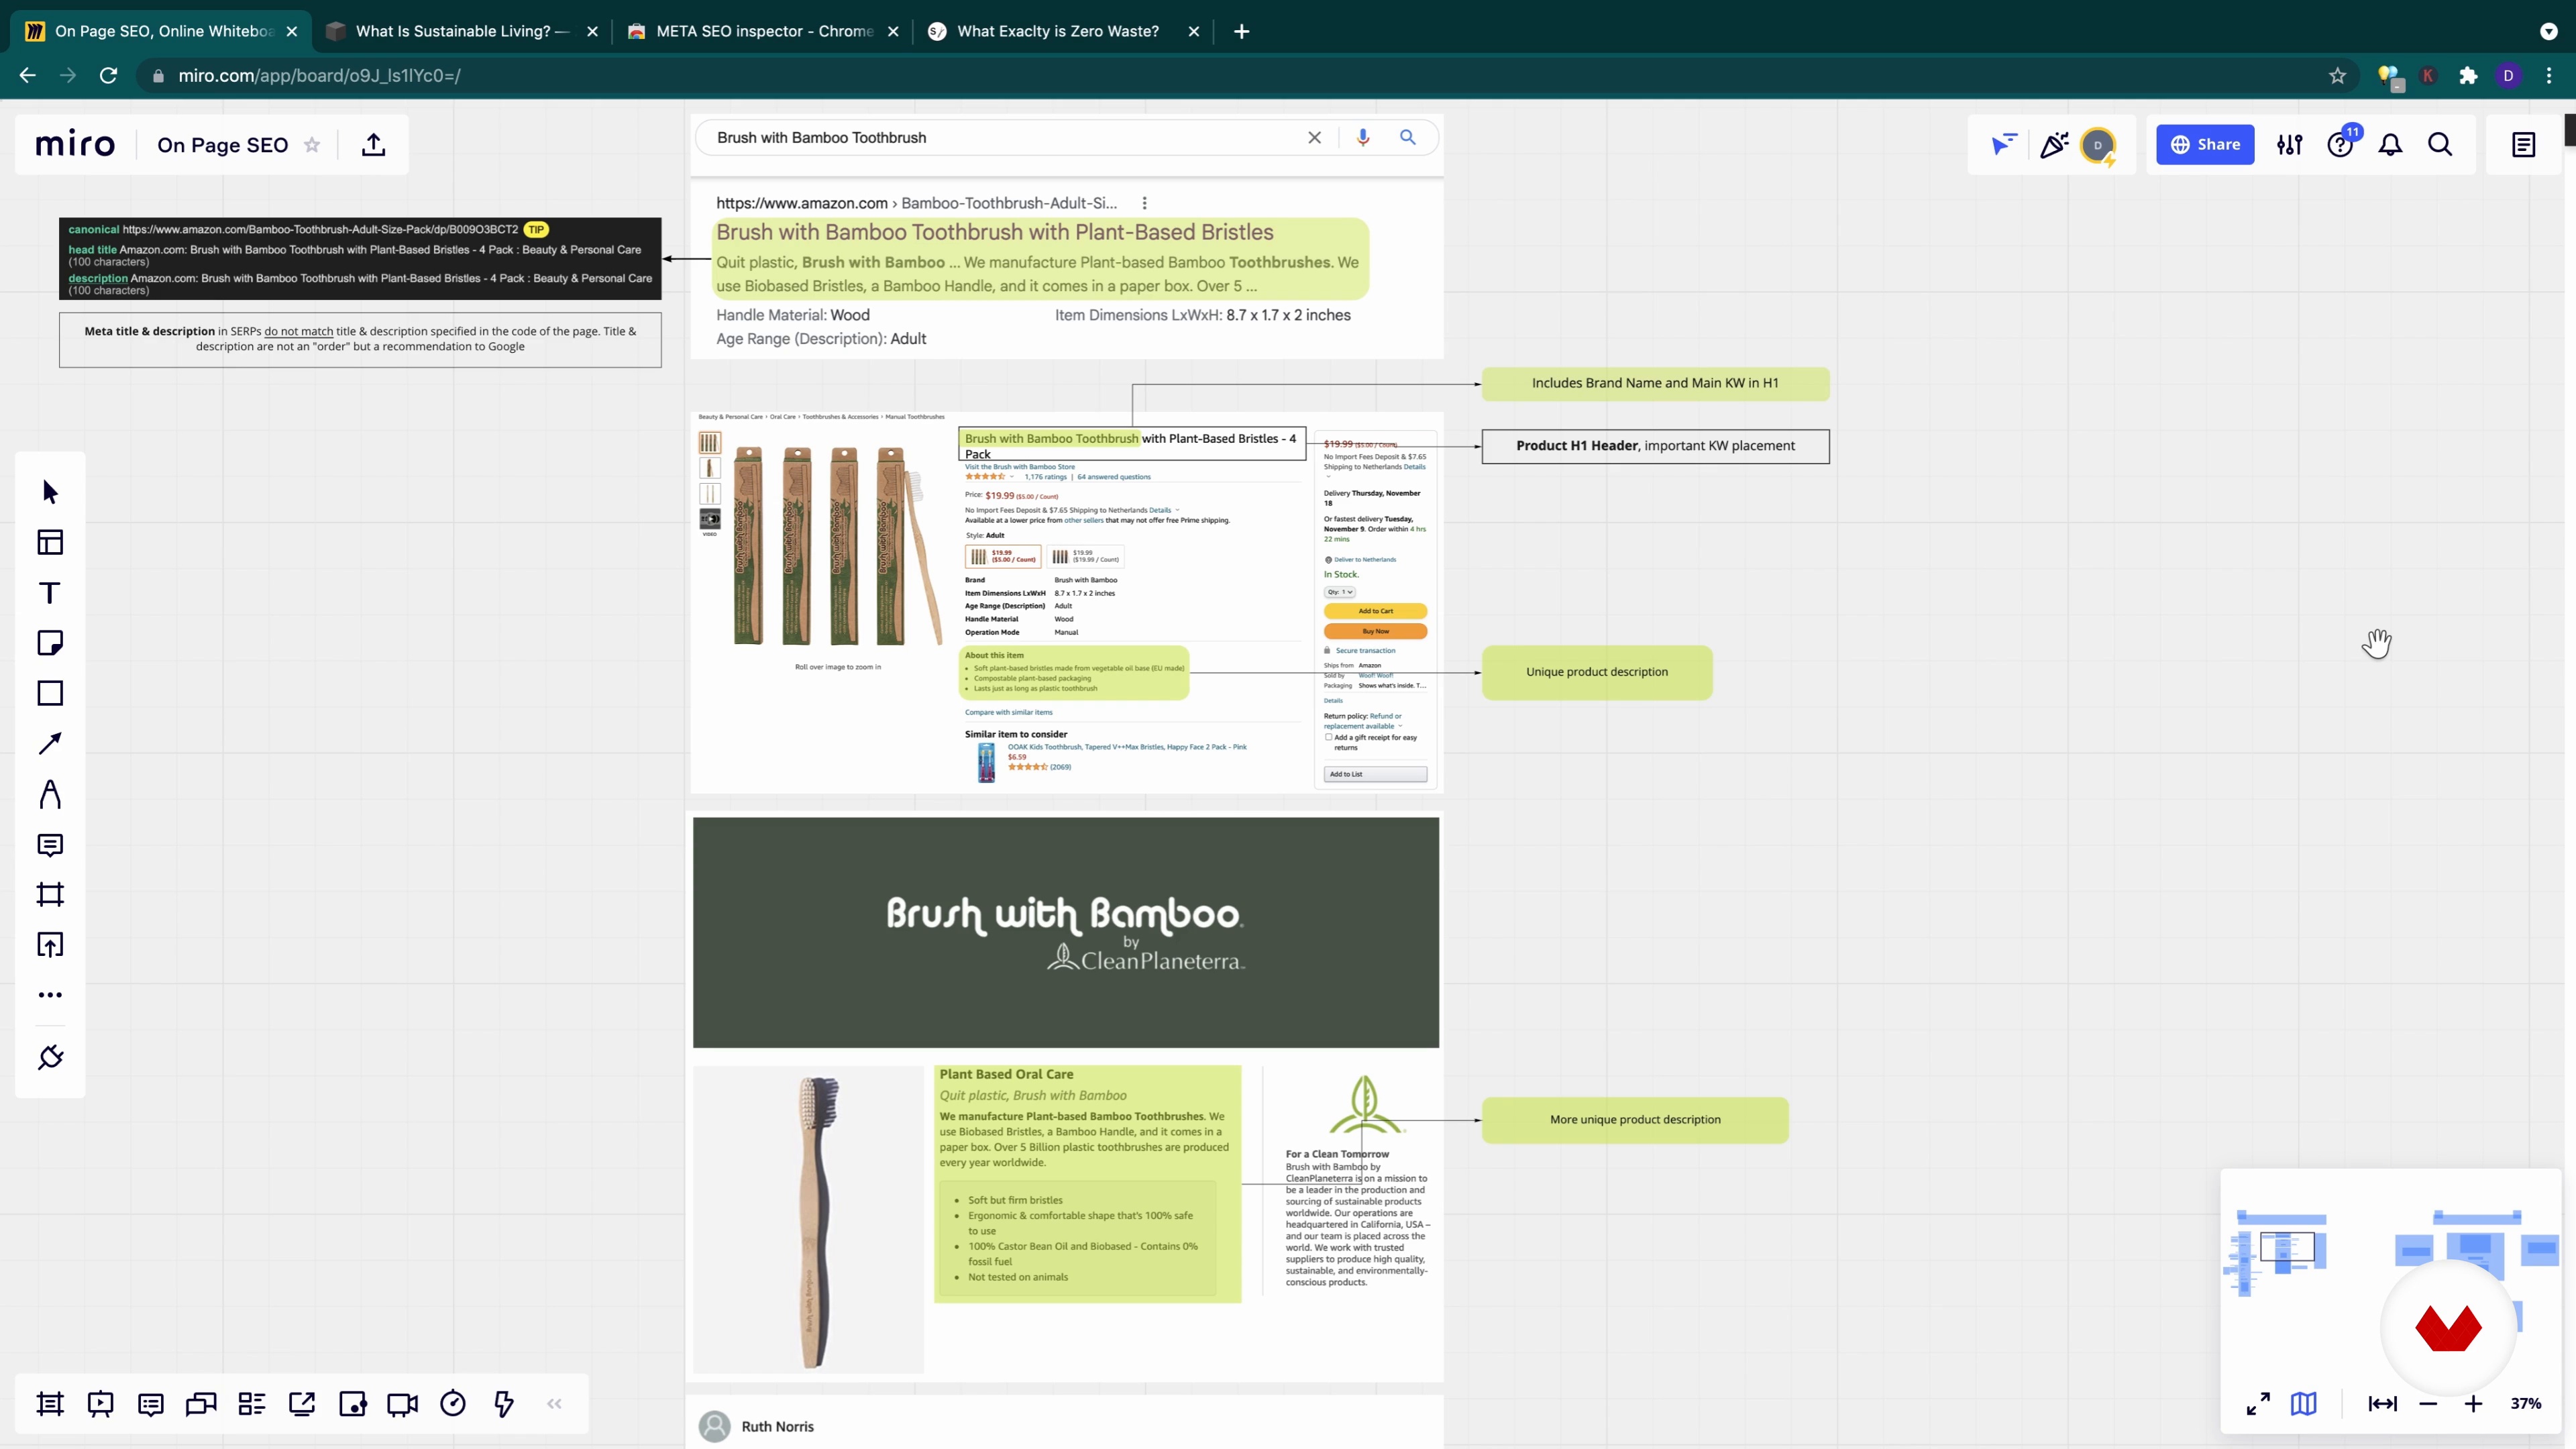This screenshot has height=1449, width=2576.
Task: Export the board with upload icon
Action: [x=373, y=145]
